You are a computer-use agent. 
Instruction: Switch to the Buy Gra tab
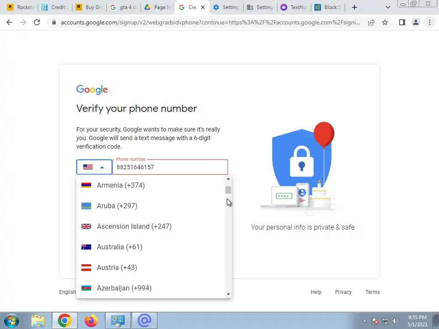(90, 7)
